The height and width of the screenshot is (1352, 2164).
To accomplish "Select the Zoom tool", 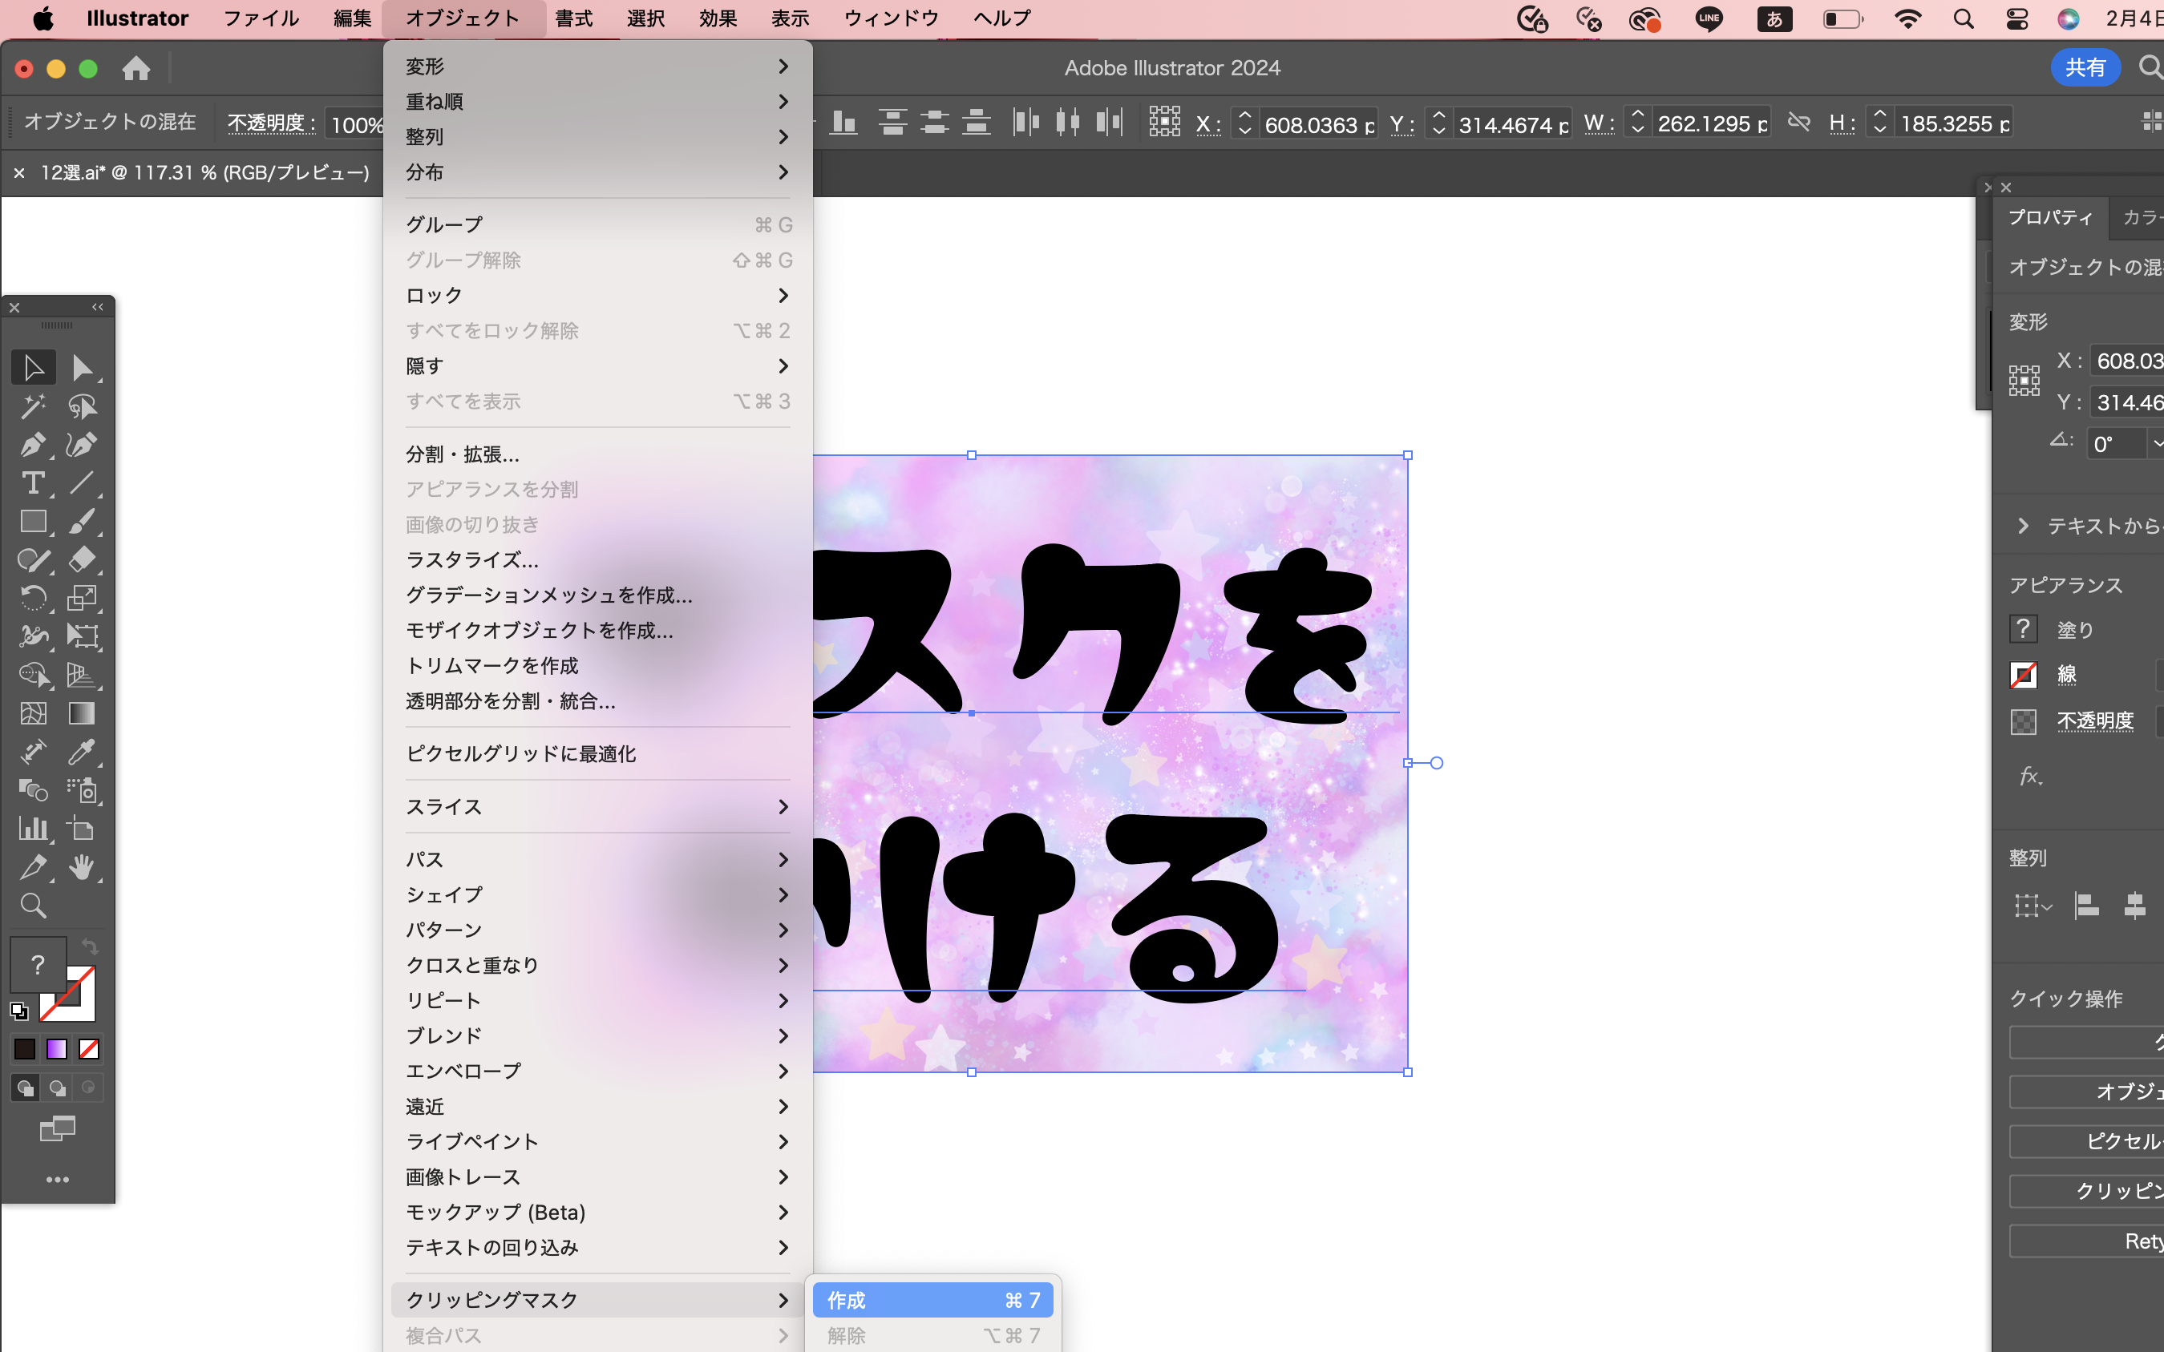I will pyautogui.click(x=33, y=906).
